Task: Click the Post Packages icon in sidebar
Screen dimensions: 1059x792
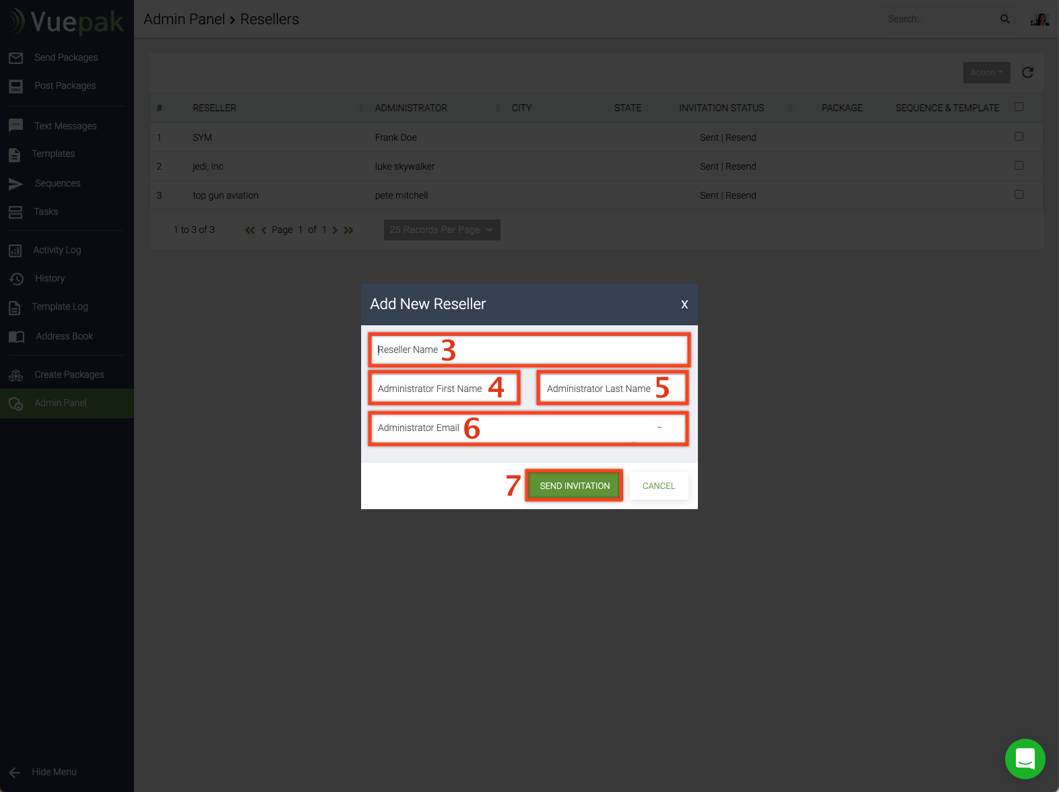Action: click(16, 86)
